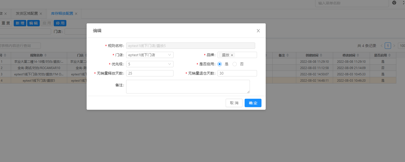
Task: Switch to 发货区域配置 tab
Action: point(27,13)
